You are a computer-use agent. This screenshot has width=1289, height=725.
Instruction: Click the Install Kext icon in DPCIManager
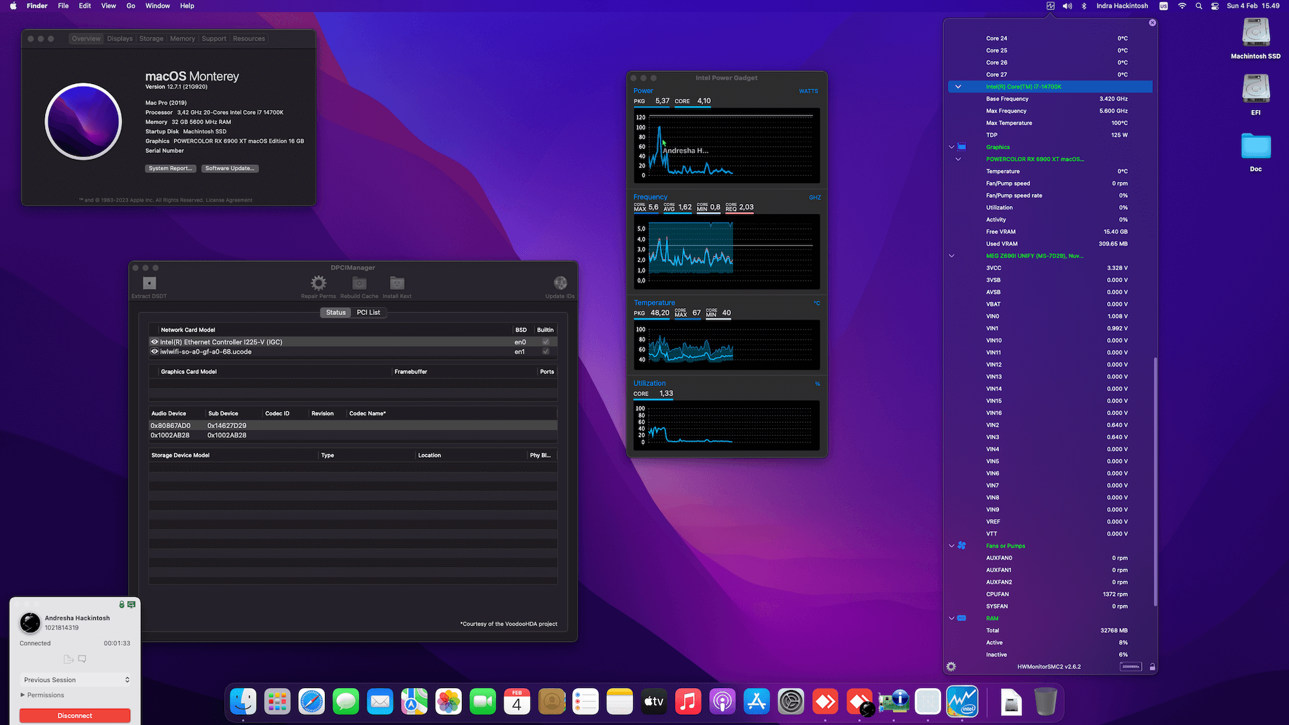pos(396,283)
